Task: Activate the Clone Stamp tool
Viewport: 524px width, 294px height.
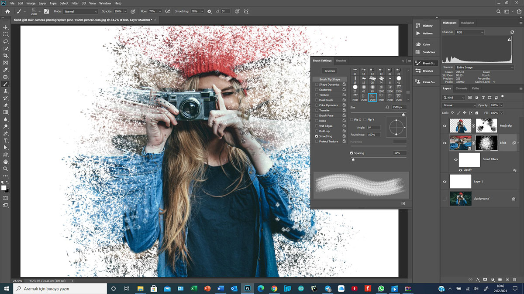Action: point(6,91)
